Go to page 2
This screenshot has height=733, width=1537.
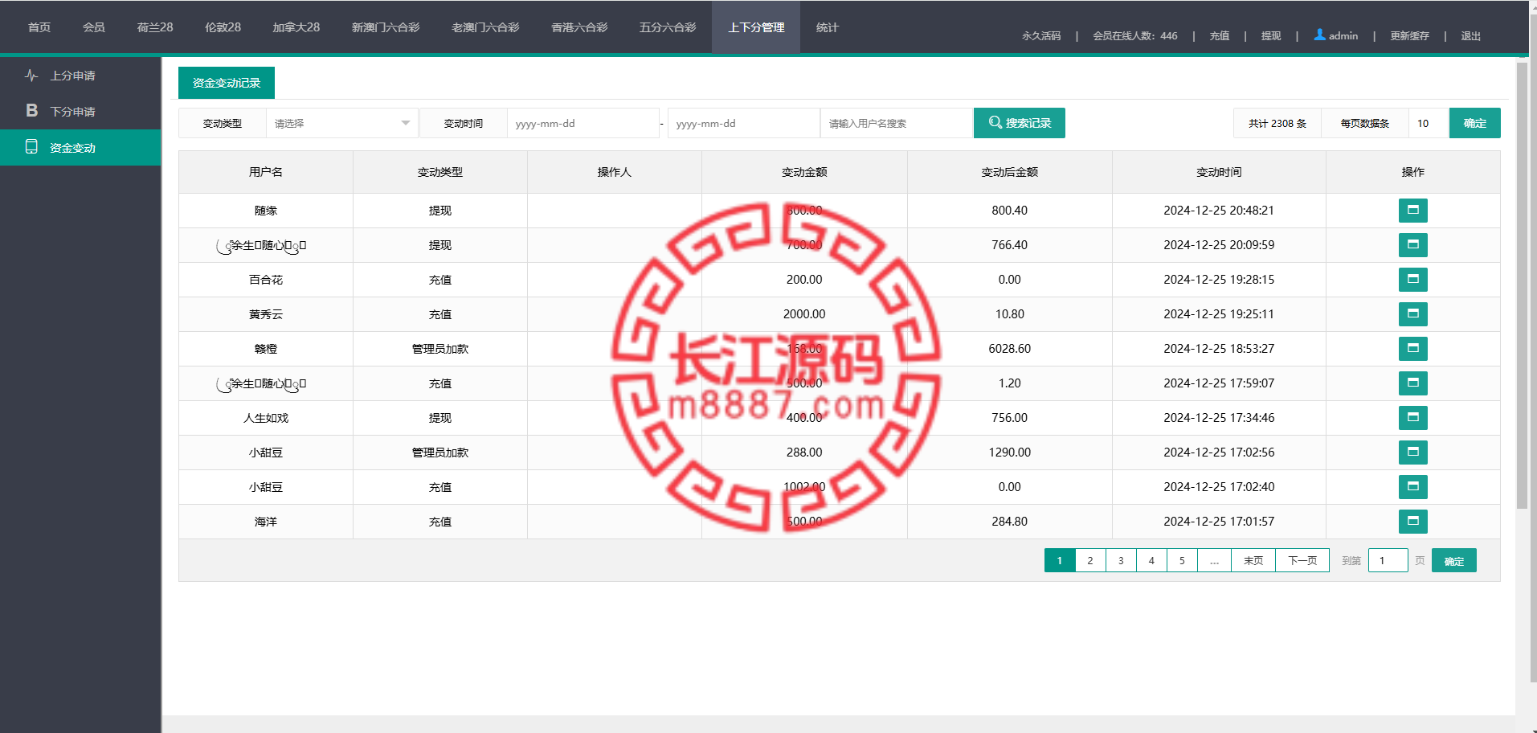point(1090,560)
